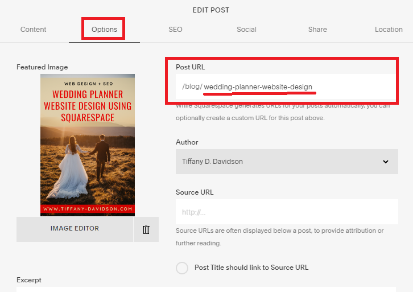413x292 pixels.
Task: Click the EDIT POST heading
Action: pos(210,10)
